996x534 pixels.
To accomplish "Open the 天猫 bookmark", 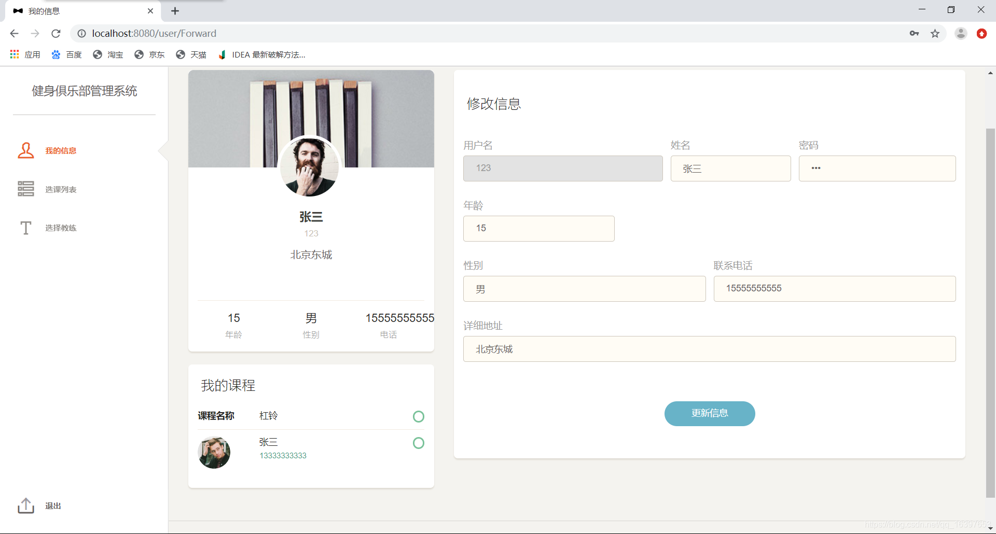I will click(x=191, y=54).
